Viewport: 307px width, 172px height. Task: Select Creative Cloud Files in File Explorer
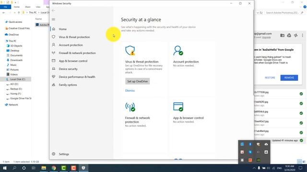click(19, 28)
